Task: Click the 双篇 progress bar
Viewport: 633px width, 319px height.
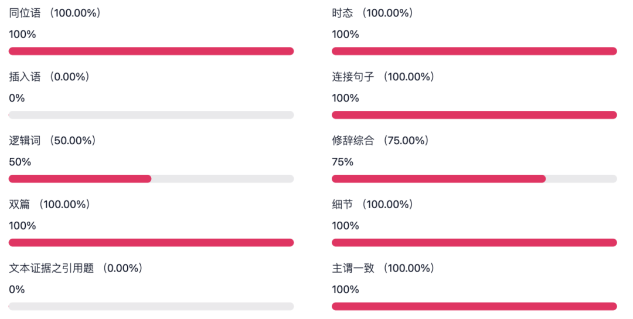Action: click(151, 243)
